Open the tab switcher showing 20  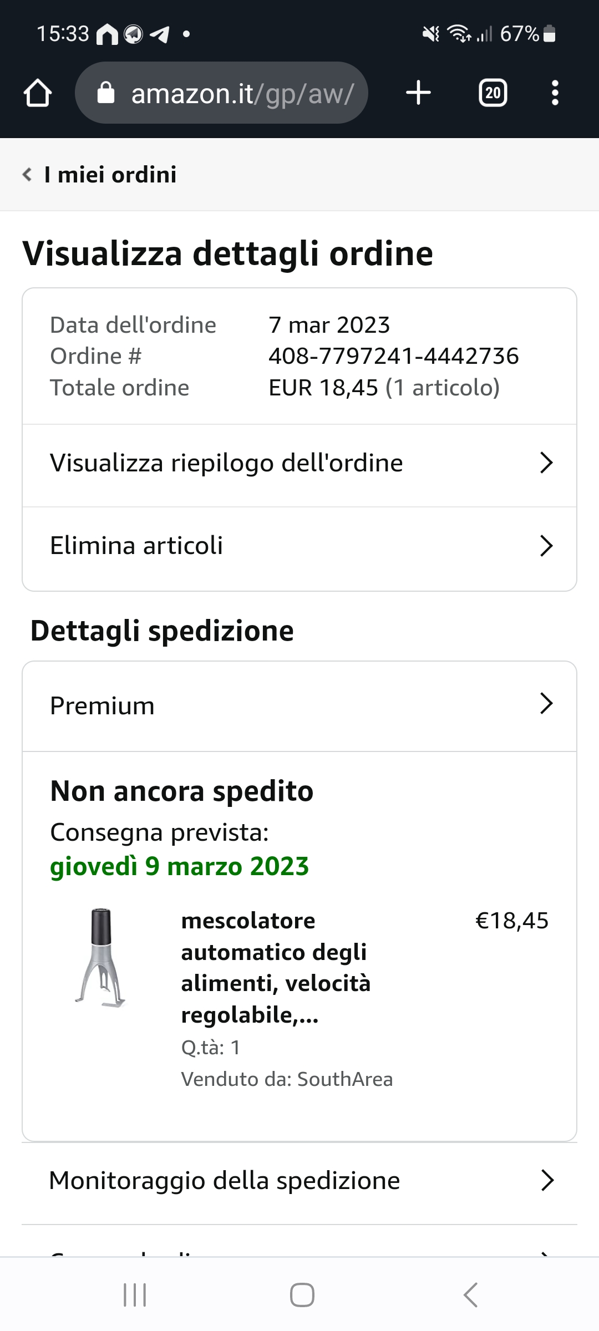pos(493,93)
